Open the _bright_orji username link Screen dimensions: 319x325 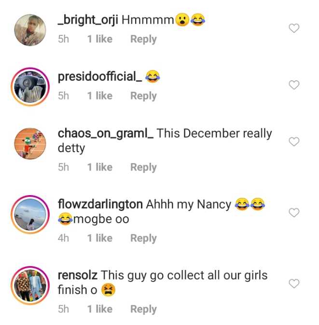click(x=87, y=20)
